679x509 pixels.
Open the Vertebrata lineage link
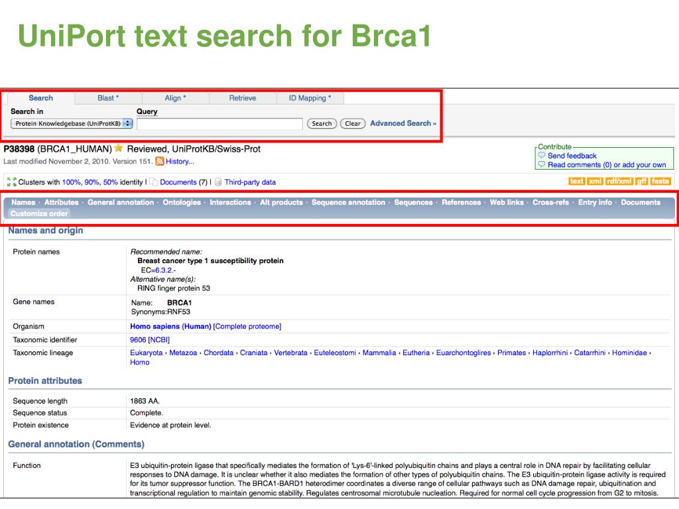pyautogui.click(x=290, y=353)
